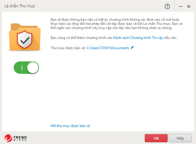Close the Lá chắn Thư mục dialog
Screen dimensions: 196x144
[x=189, y=6]
